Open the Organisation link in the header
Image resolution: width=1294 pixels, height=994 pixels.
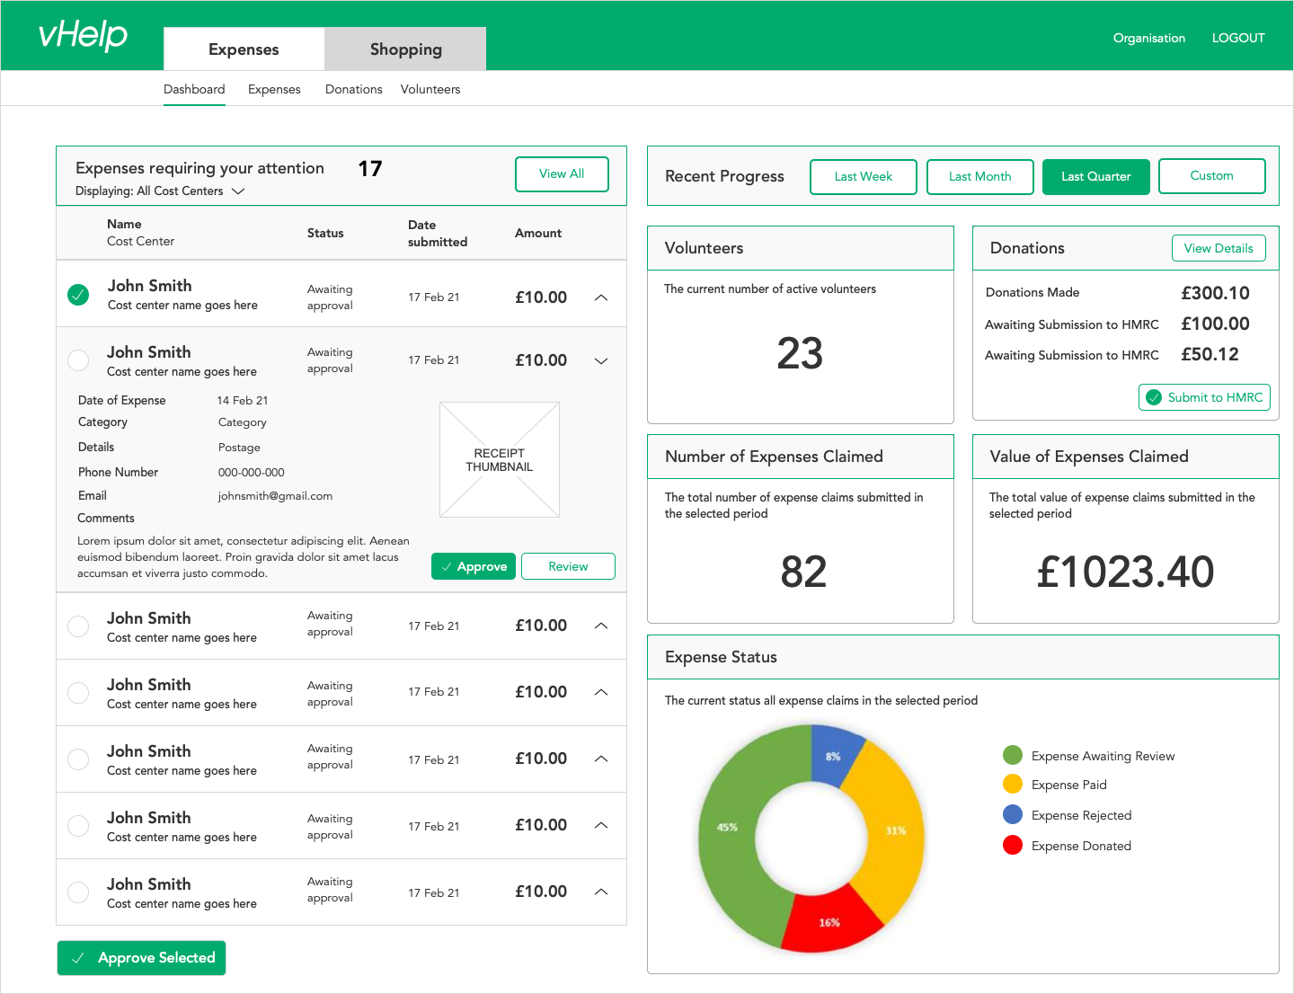coord(1148,38)
